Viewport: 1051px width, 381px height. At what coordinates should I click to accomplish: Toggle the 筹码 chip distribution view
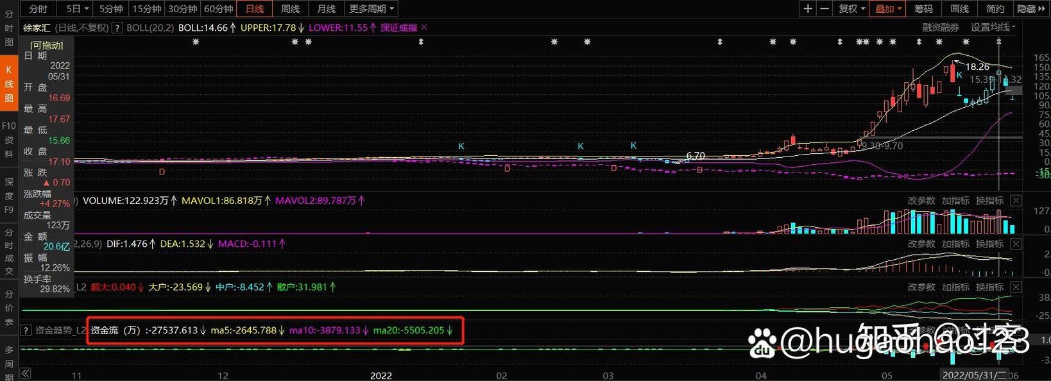(x=923, y=8)
